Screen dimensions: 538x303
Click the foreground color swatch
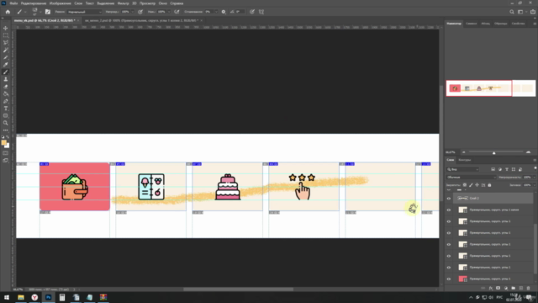pos(3,142)
